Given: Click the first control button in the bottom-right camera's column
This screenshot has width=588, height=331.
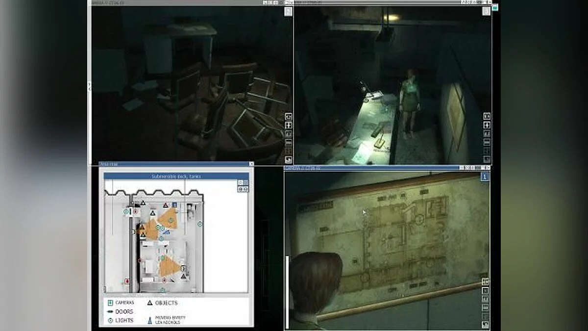Looking at the screenshot, I should [485, 281].
